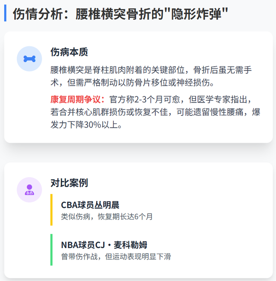
Task: Select the 对比案例 heading
Action: [x=69, y=183]
